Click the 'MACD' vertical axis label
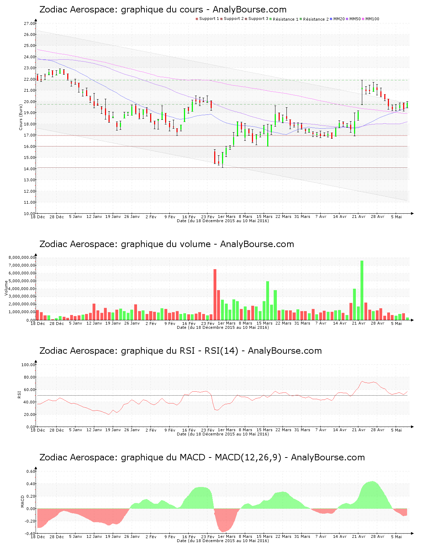This screenshot has height=551, width=427. tap(22, 501)
